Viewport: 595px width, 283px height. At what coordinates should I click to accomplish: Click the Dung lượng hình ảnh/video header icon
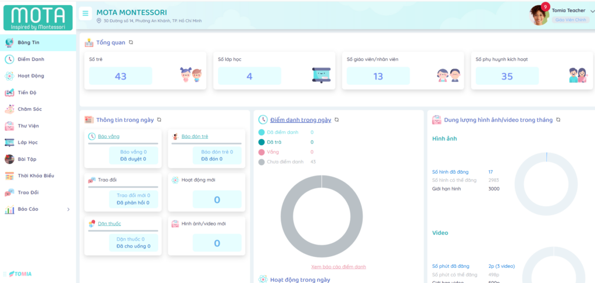click(x=436, y=120)
